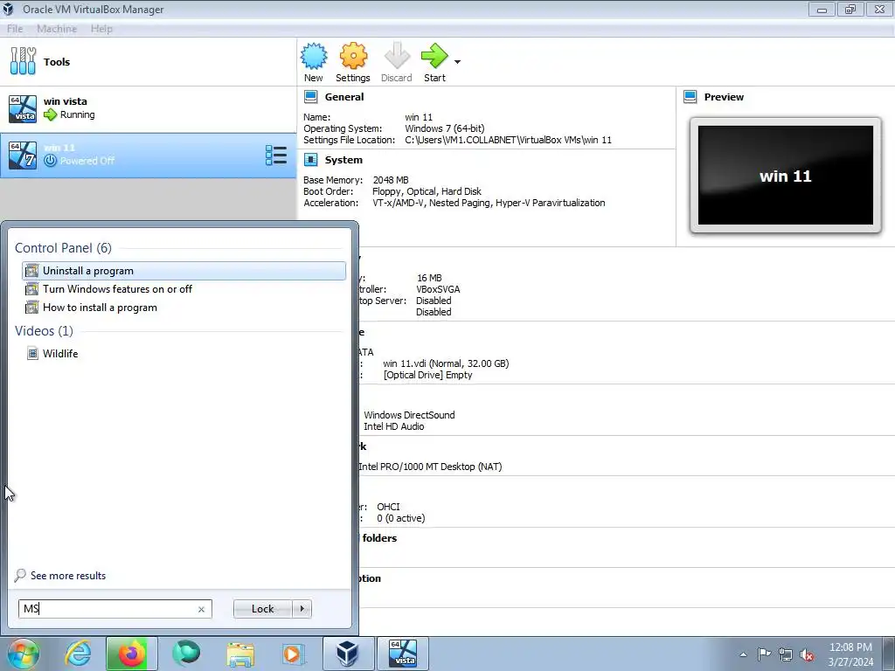Open the Machine menu
The height and width of the screenshot is (671, 895).
57,29
